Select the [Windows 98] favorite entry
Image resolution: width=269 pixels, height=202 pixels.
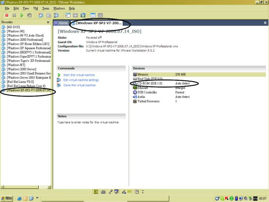(15, 31)
